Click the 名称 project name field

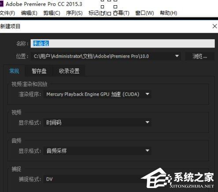pos(123,44)
